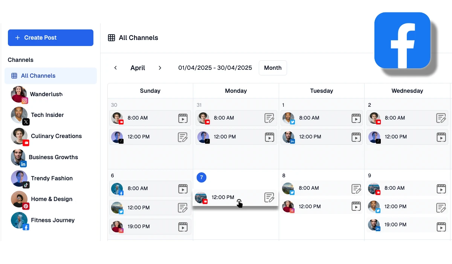Image resolution: width=452 pixels, height=264 pixels.
Task: Click text-post icon on Wednesday 9 12:00 PM post
Action: coord(441,207)
